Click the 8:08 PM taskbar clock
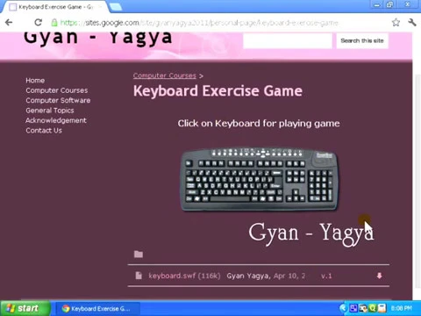Viewport: 421px width, 316px height. pos(401,308)
